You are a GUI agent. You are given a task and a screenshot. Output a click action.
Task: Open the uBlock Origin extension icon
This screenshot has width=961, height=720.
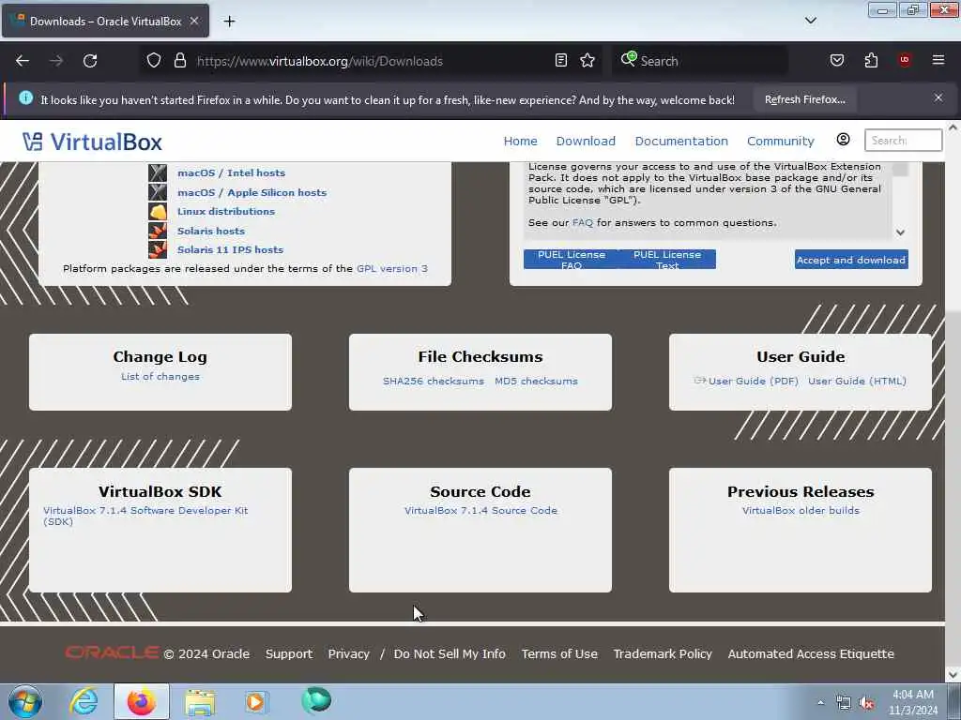coord(905,60)
